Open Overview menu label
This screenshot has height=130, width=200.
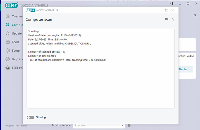pyautogui.click(x=17, y=16)
